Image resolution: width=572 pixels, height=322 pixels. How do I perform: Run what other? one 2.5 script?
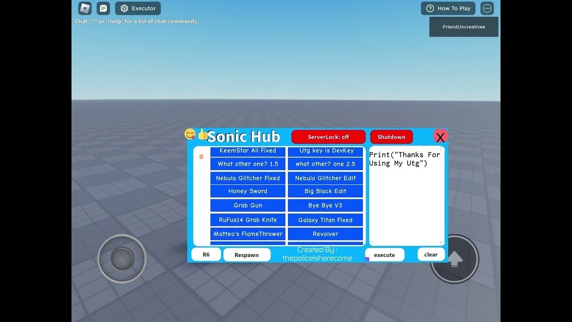325,164
